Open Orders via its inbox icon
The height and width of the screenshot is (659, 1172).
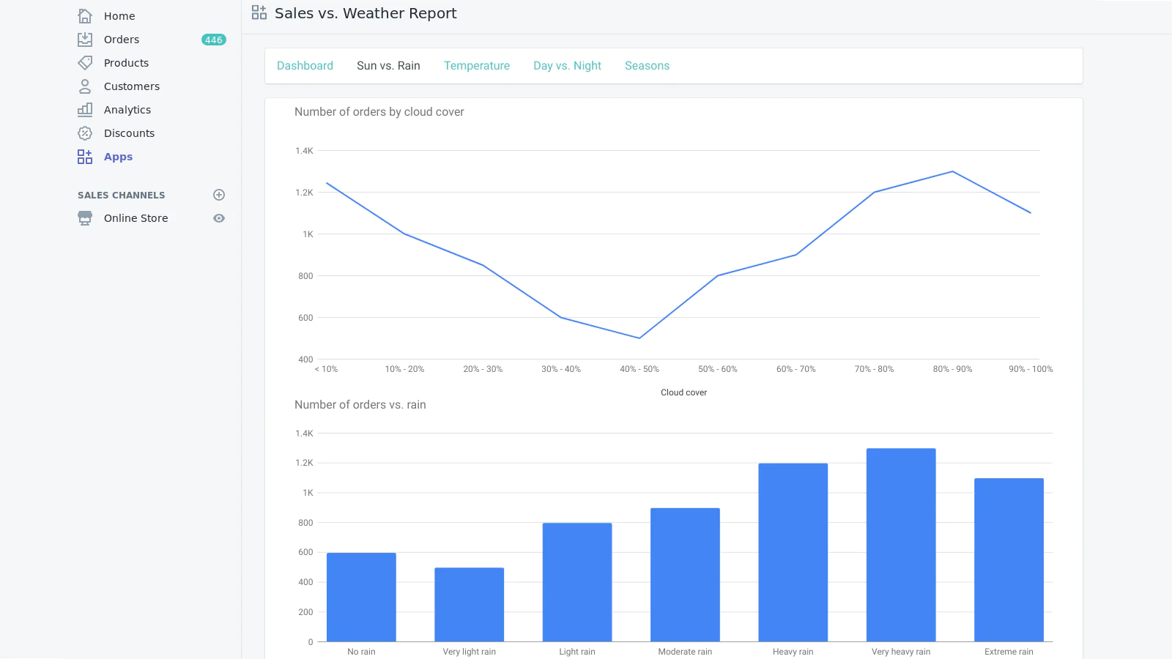click(x=85, y=40)
